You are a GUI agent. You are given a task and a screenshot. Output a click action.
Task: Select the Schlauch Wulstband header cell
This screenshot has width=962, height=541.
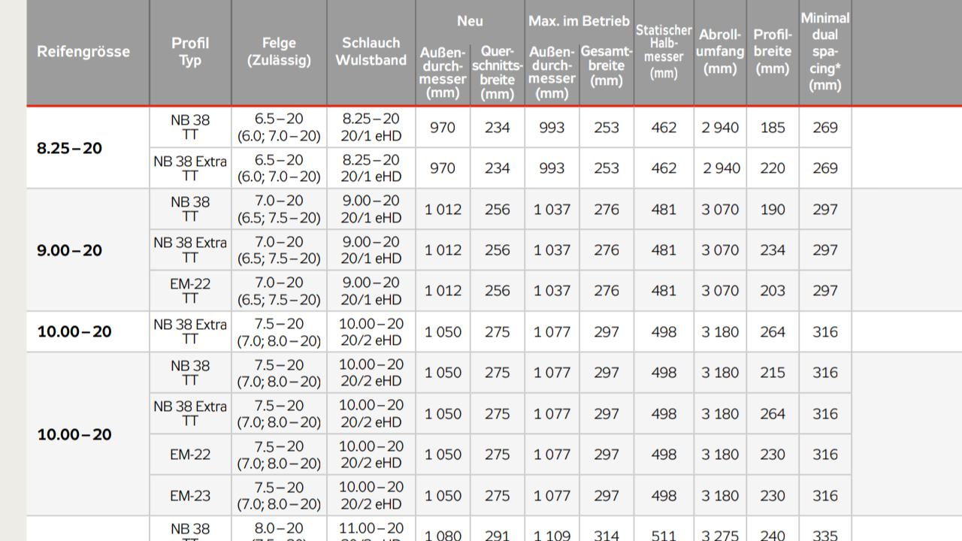pyautogui.click(x=371, y=52)
